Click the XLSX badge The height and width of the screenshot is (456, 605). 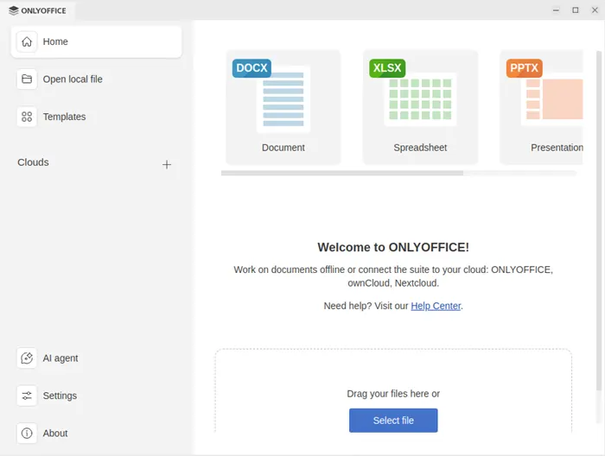pyautogui.click(x=387, y=68)
